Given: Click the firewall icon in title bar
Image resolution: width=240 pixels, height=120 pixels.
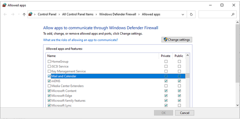Looking at the screenshot, I should tap(4, 5).
